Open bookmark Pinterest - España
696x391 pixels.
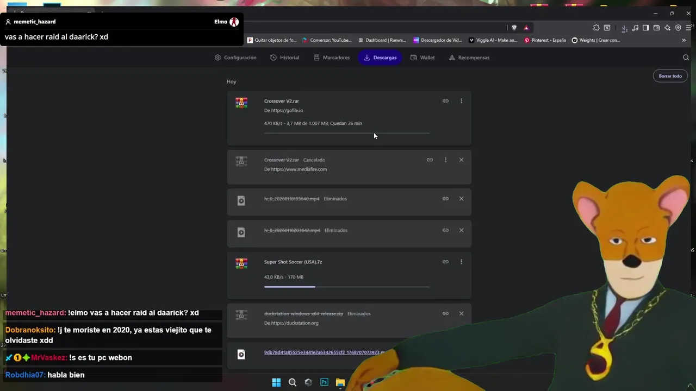[545, 40]
